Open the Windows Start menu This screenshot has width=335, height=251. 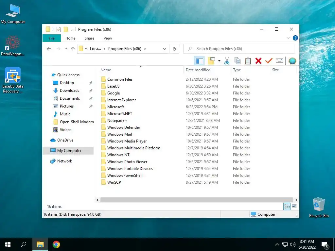pyautogui.click(x=8, y=244)
